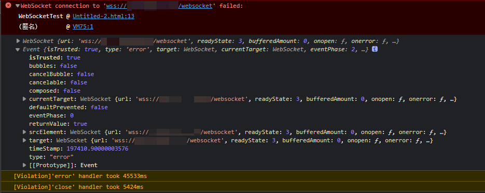Click the cancelBubble: false property row

coord(62,75)
